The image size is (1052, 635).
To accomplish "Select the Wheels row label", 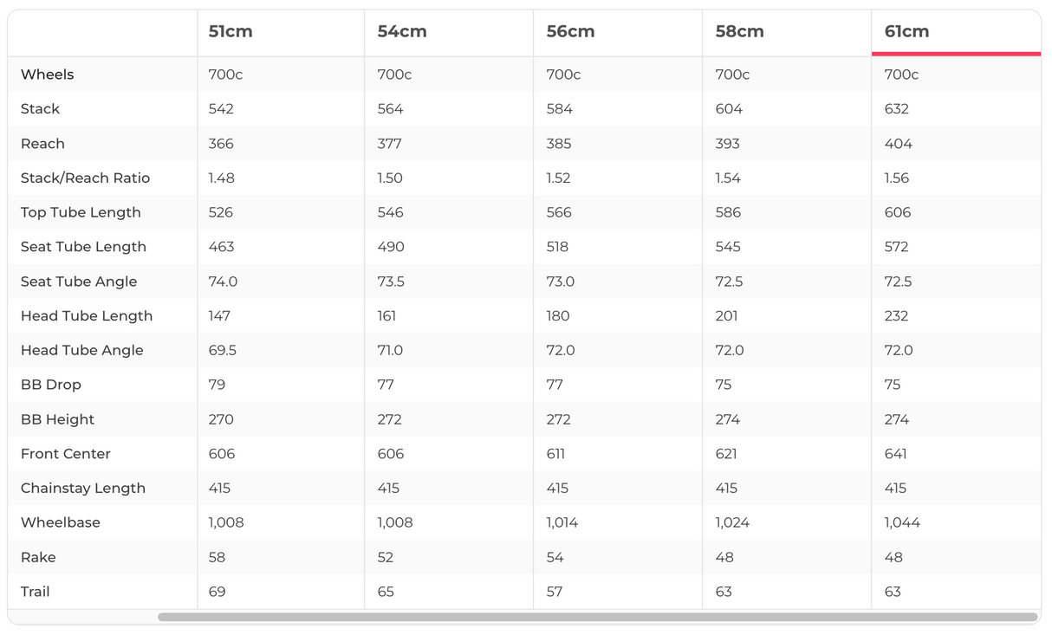I will (x=47, y=75).
